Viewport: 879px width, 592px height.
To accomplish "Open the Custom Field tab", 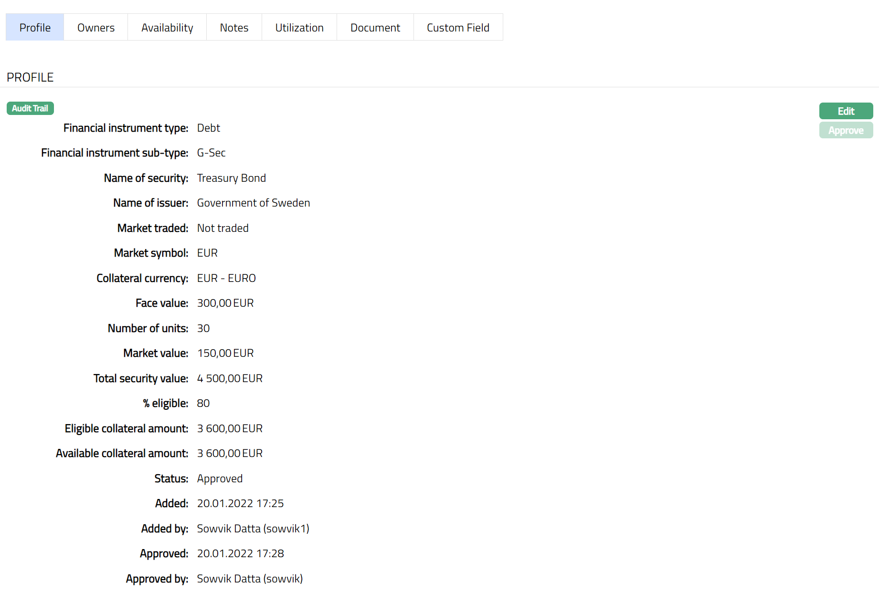I will (x=458, y=28).
